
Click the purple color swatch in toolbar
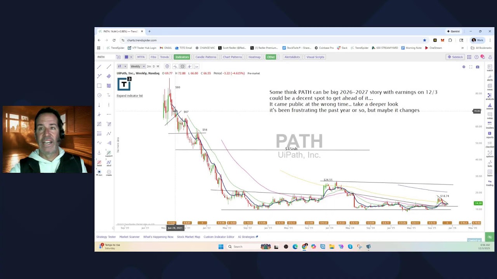(x=126, y=57)
